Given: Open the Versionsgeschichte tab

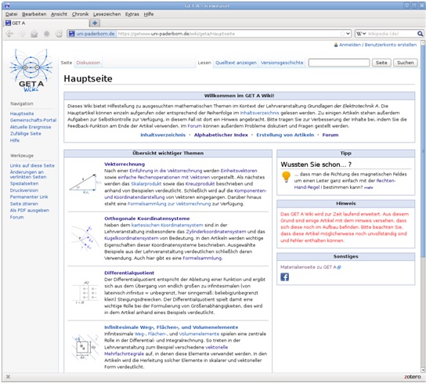Looking at the screenshot, I should (x=282, y=63).
